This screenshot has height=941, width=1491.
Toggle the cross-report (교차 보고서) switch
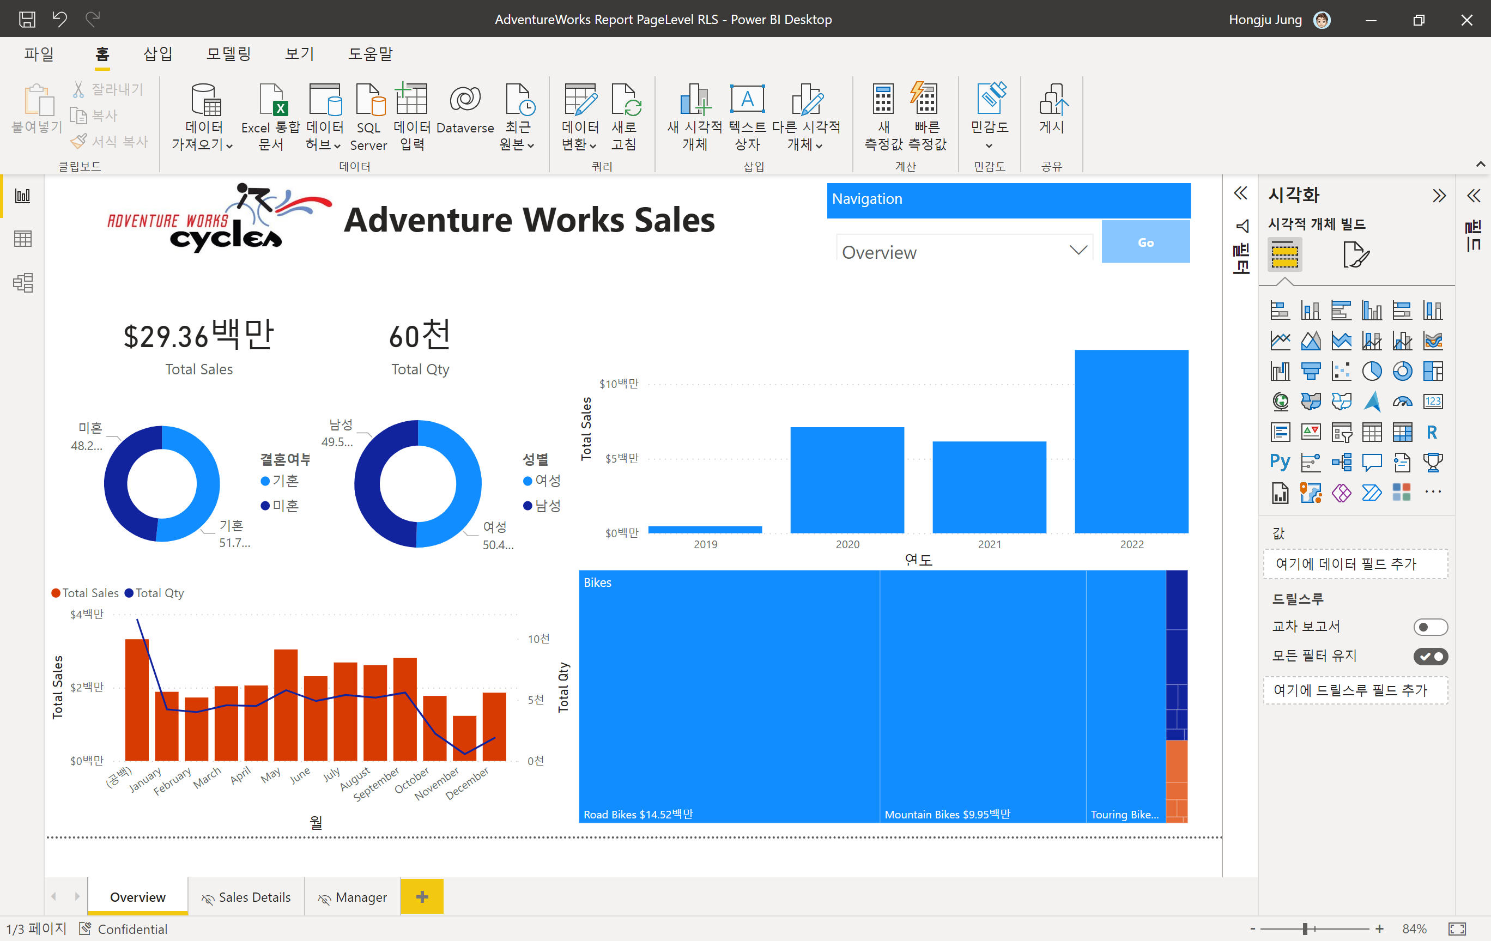1430,627
